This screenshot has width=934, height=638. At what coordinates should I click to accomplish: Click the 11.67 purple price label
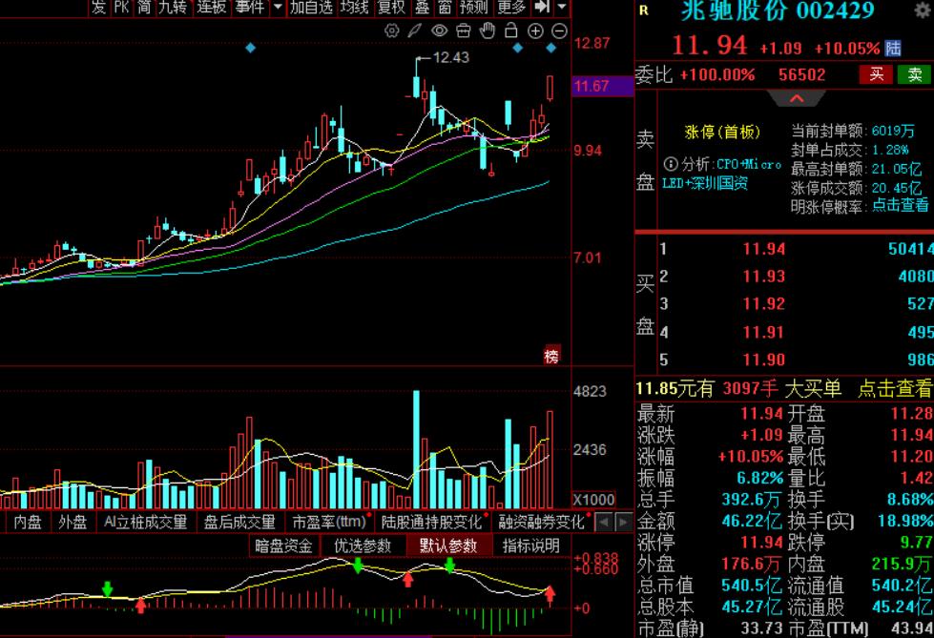[602, 87]
